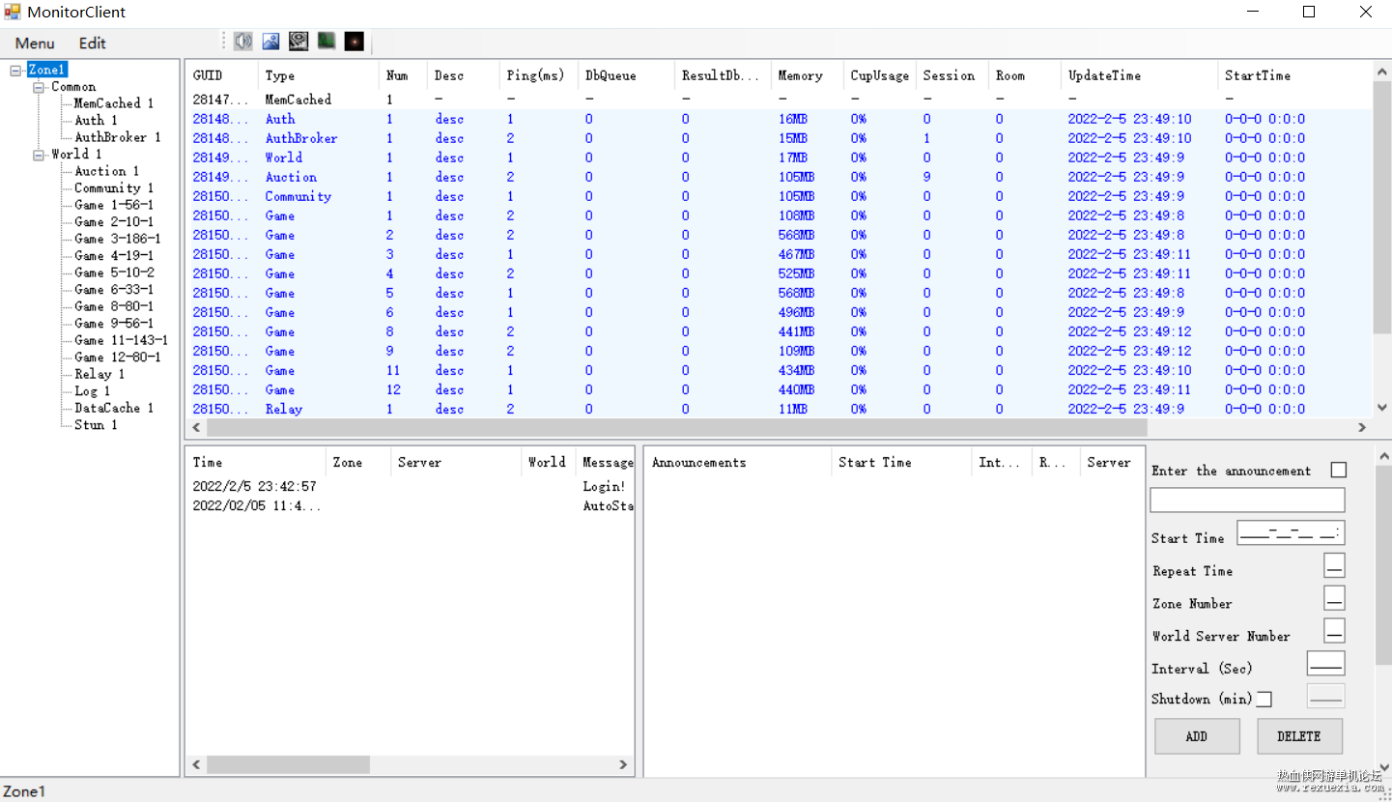This screenshot has width=1392, height=802.
Task: Collapse the Common tree node
Action: point(39,87)
